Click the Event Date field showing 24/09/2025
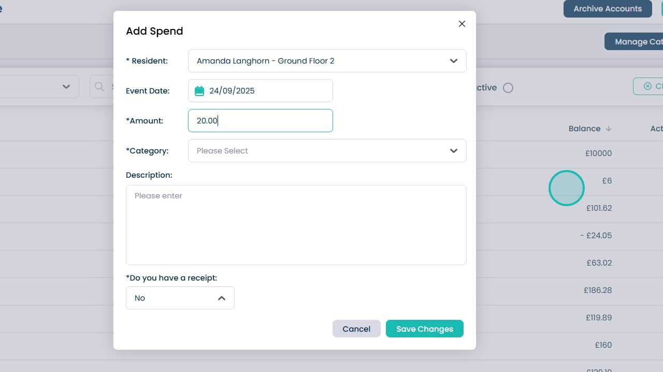 coord(260,91)
